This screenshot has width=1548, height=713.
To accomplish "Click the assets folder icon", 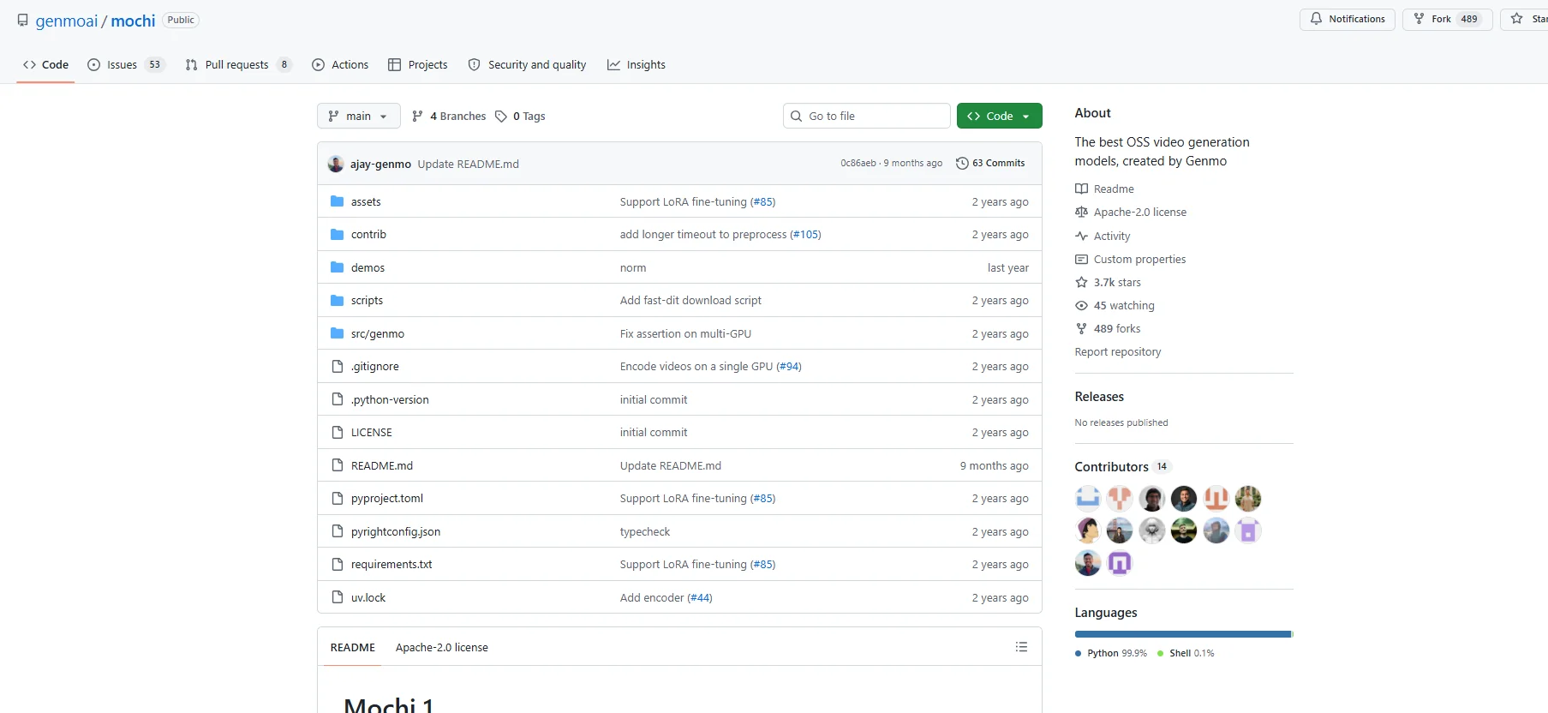I will [338, 201].
